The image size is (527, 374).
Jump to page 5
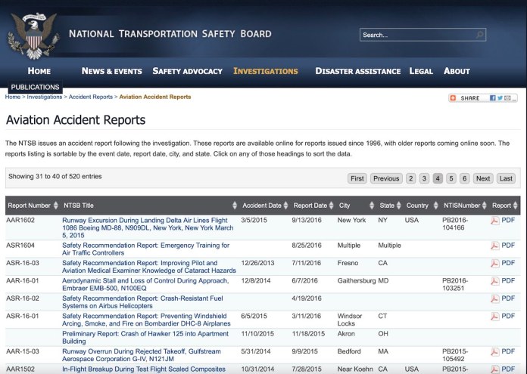coord(451,178)
